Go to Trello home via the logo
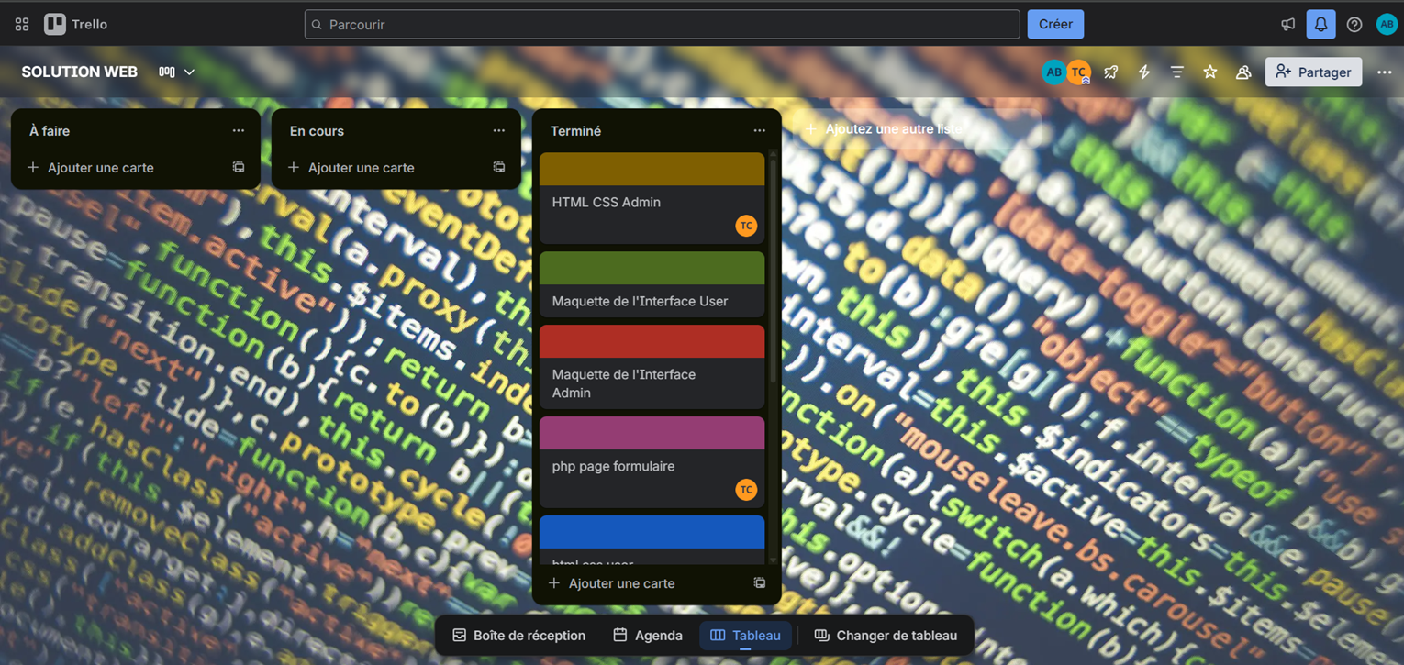The image size is (1404, 665). pos(76,25)
